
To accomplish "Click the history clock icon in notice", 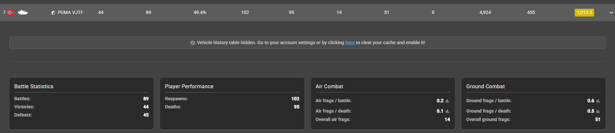I will coord(193,43).
